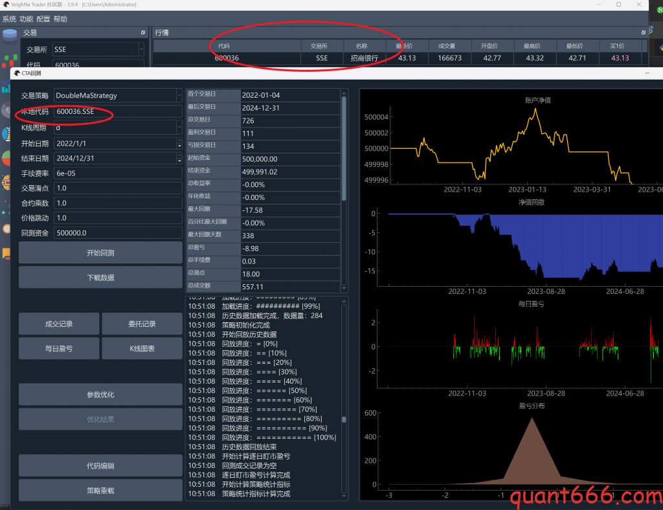Click the log line 历史数据加载完成，数据量: 284
The image size is (663, 510).
point(273,316)
